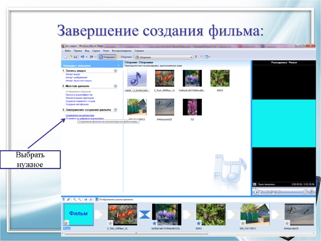This screenshot has width=321, height=241.
Task: Open the Клип menu
Action: tap(106, 51)
